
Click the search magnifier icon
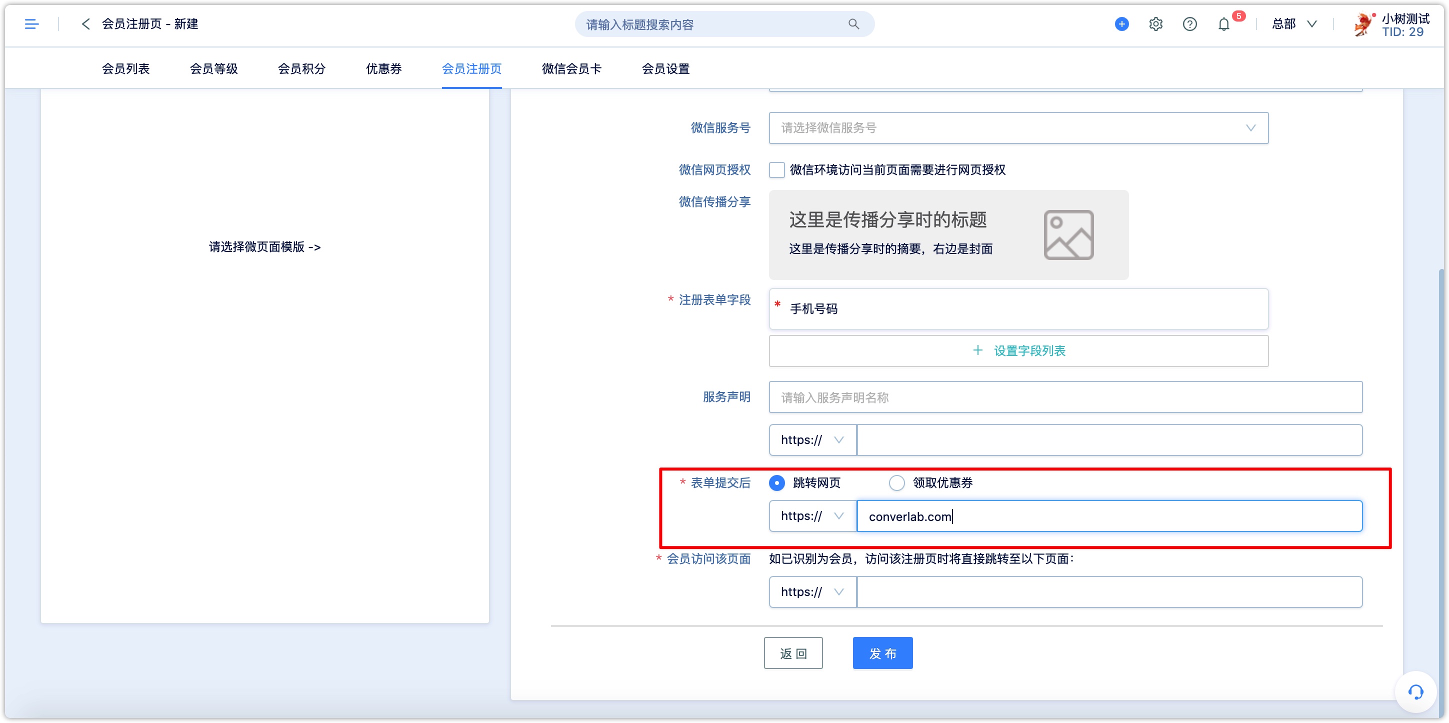click(853, 24)
